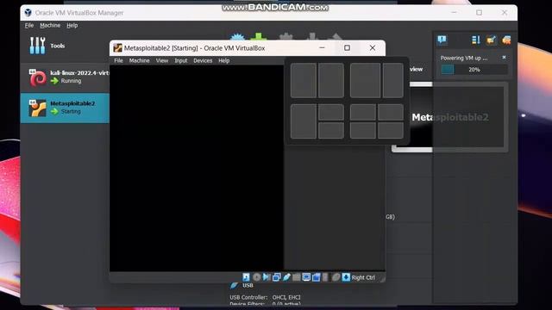Click the Powering VM up progress bar

(x=474, y=70)
